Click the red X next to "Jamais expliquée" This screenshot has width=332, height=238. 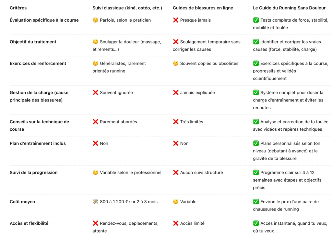176,92
